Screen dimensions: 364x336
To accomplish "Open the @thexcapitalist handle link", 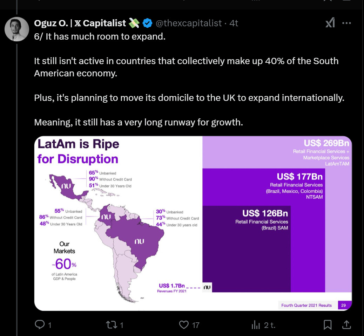I will (189, 23).
